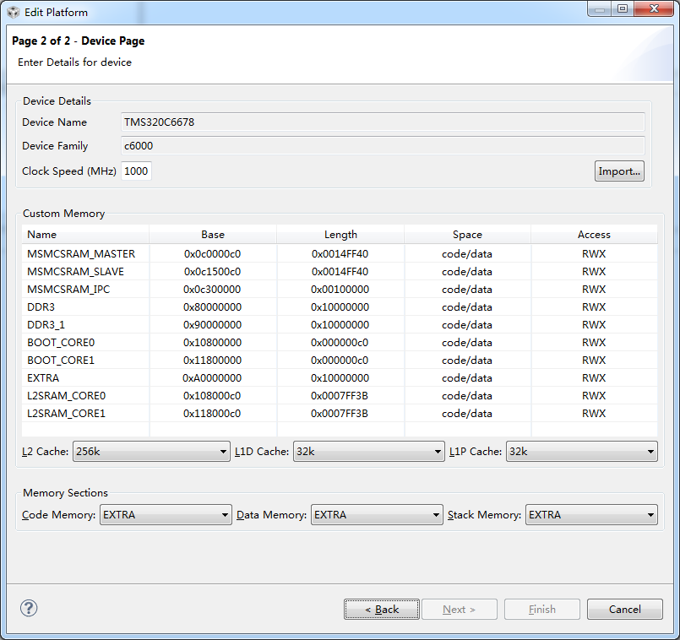
Task: Click the help question mark icon
Action: 29,608
